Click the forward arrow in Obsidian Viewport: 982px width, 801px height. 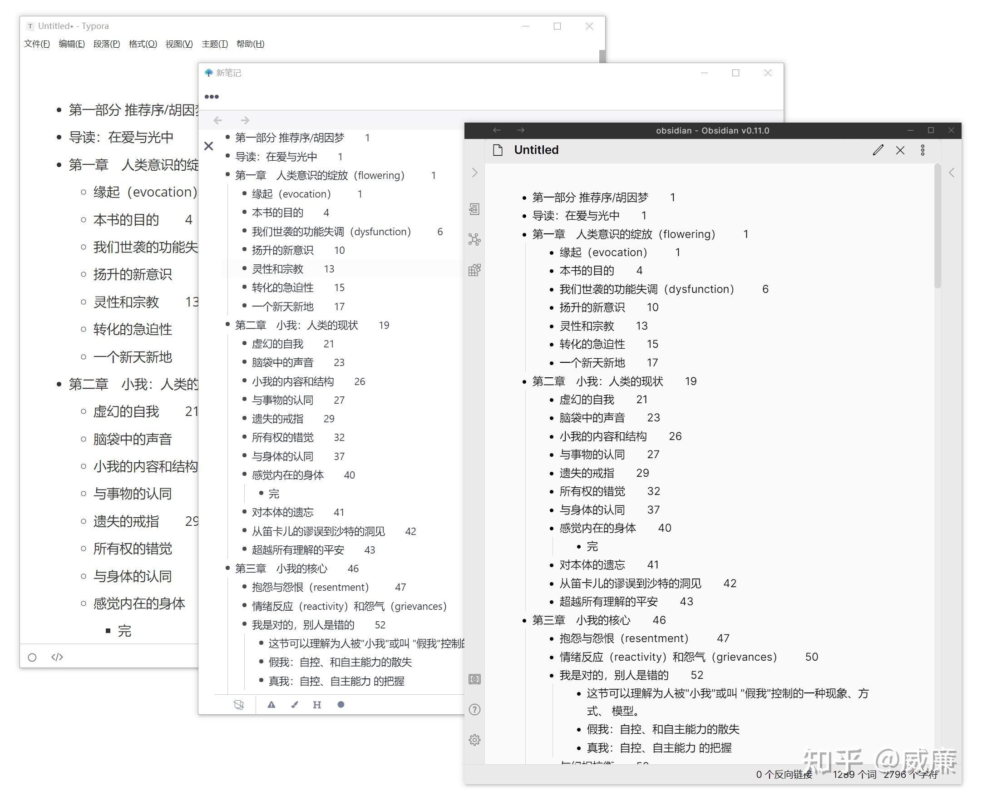coord(520,130)
